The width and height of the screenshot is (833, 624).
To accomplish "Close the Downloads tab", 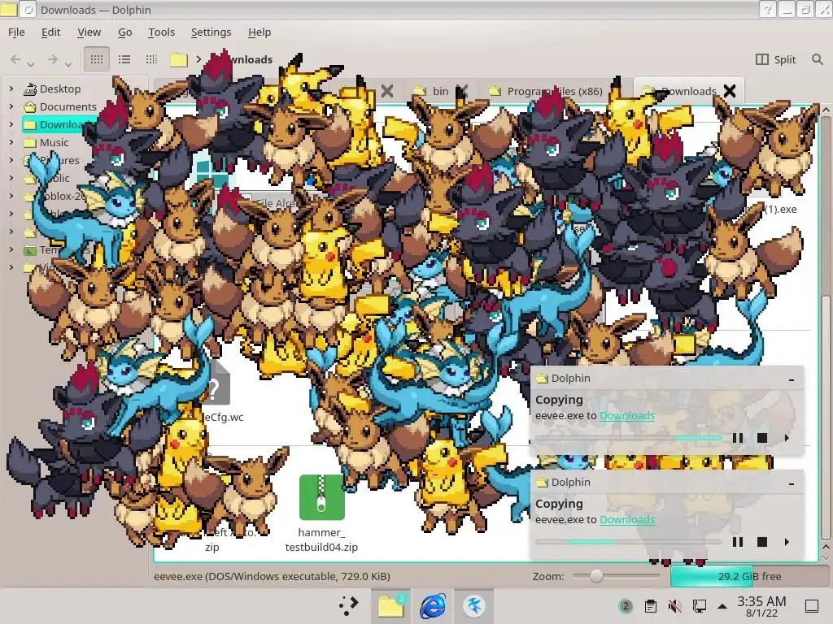I will click(x=730, y=91).
